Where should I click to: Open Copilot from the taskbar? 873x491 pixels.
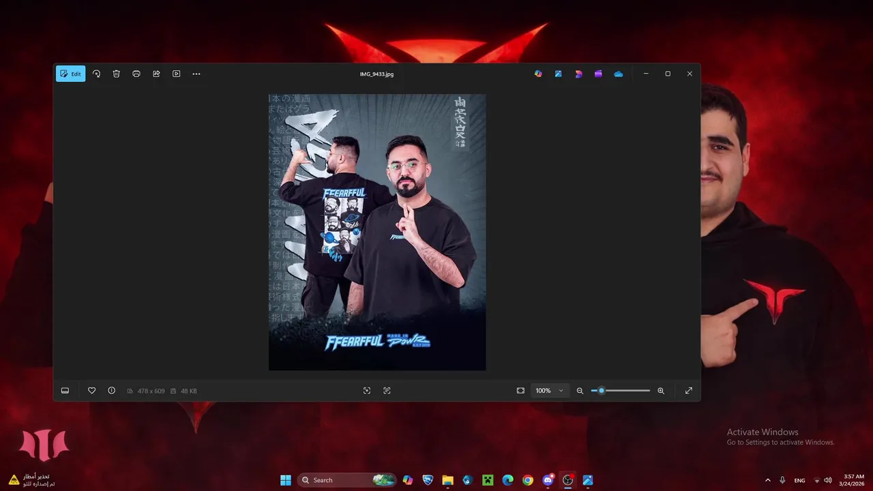click(x=408, y=480)
